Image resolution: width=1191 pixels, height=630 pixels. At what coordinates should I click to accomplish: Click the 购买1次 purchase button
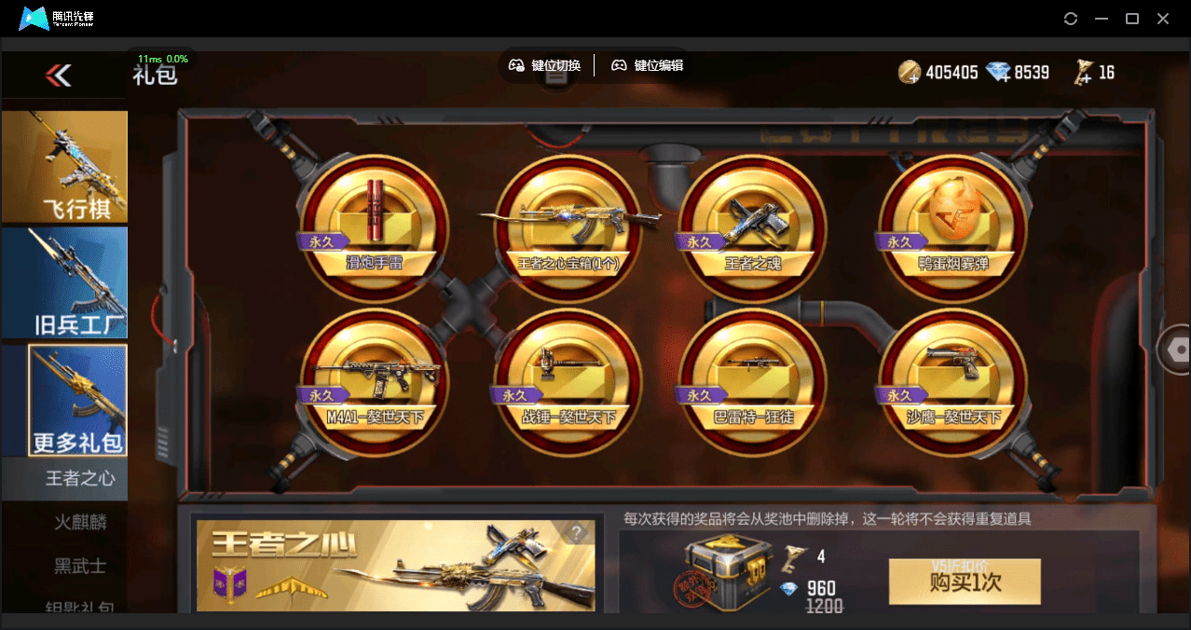pos(965,582)
